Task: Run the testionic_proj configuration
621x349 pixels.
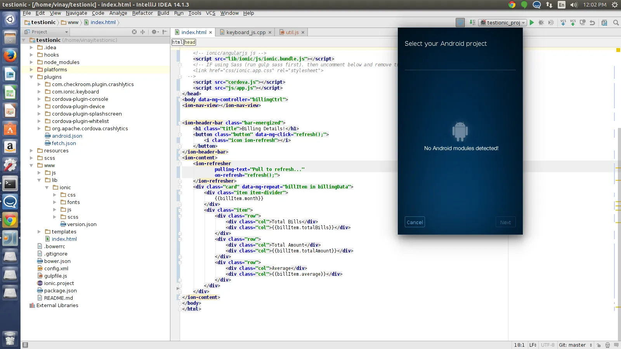Action: point(532,22)
